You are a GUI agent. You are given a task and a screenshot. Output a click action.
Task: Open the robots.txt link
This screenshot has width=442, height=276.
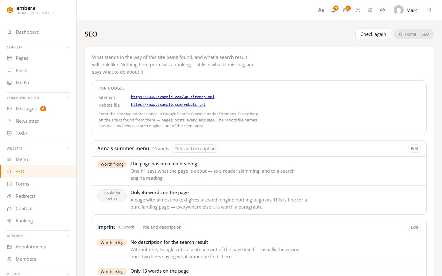pyautogui.click(x=168, y=105)
